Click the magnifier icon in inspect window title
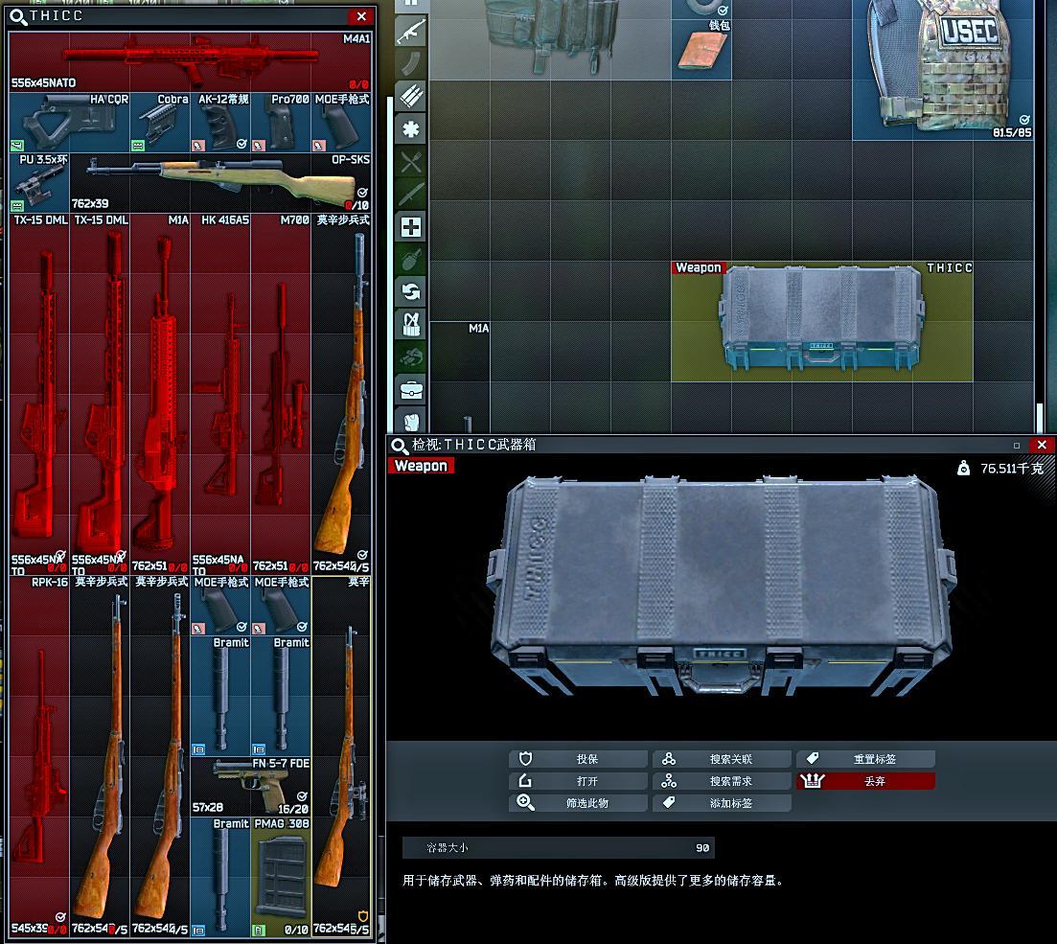1057x944 pixels. pos(399,445)
